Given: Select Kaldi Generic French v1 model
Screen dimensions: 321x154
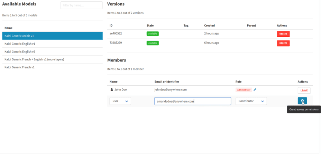Looking at the screenshot, I should coord(52,67).
